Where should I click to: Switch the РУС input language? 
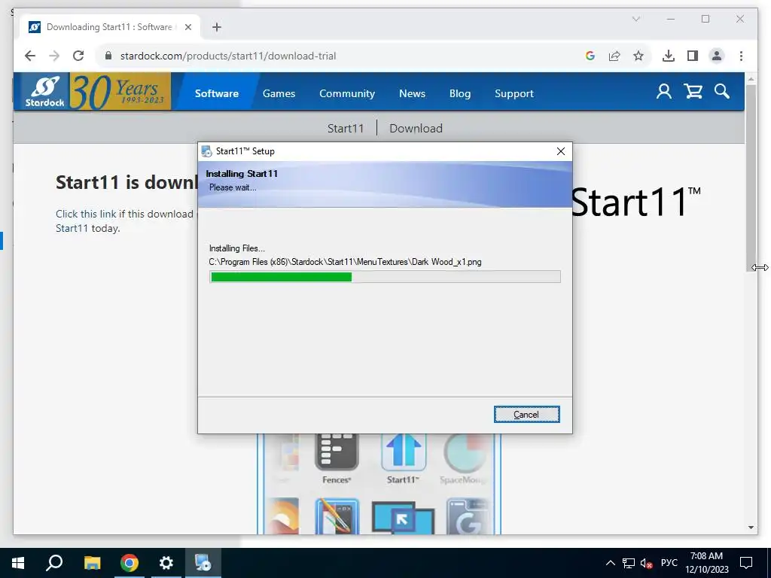click(x=669, y=563)
